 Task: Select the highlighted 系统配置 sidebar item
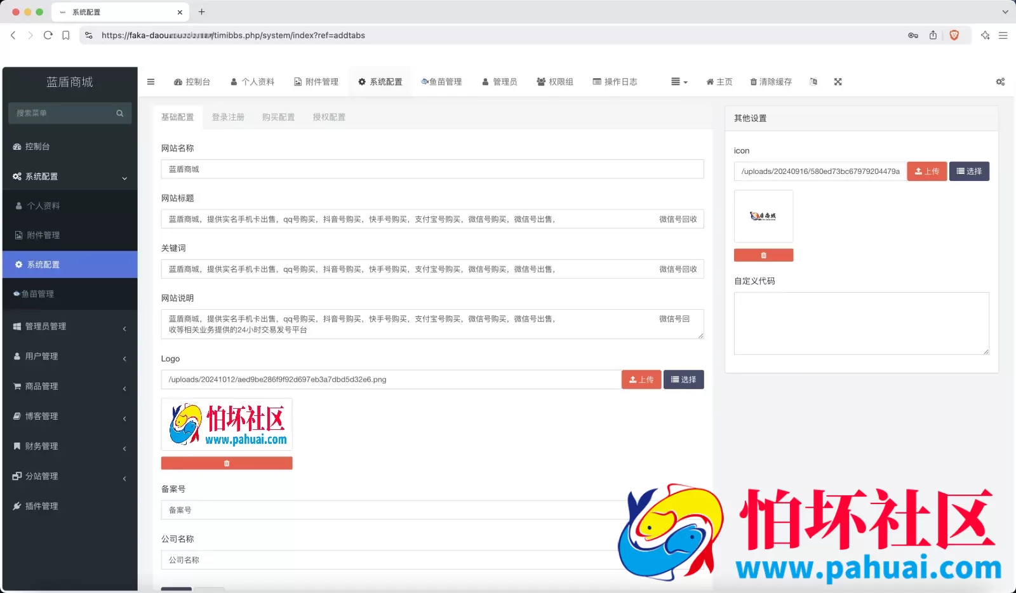coord(70,265)
